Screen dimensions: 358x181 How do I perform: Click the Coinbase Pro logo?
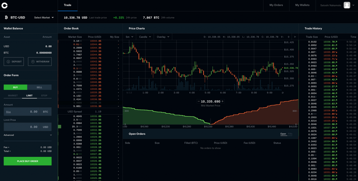[5, 5]
